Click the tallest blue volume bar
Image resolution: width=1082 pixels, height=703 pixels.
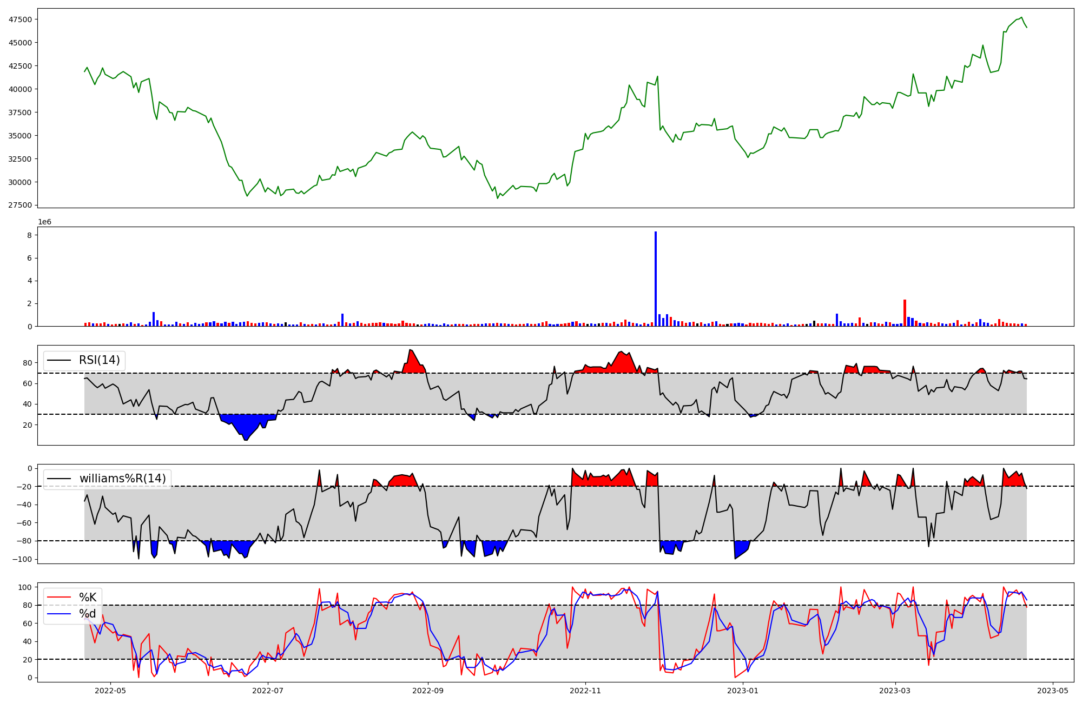tap(656, 278)
